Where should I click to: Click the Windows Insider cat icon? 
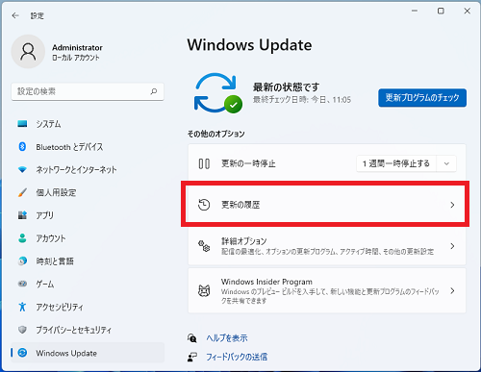204,291
